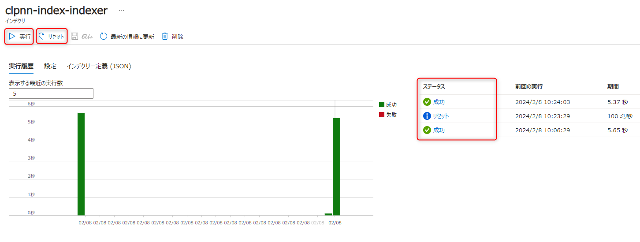Click the 実行 (Run) play icon
640x242 pixels.
click(12, 36)
